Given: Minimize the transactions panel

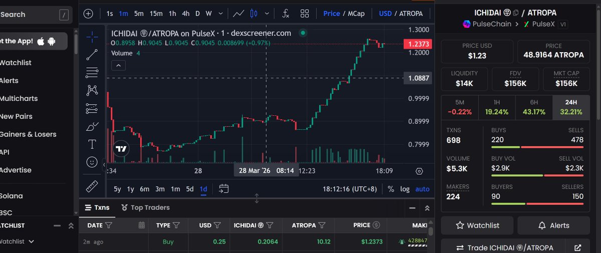Looking at the screenshot, I should tap(413, 208).
